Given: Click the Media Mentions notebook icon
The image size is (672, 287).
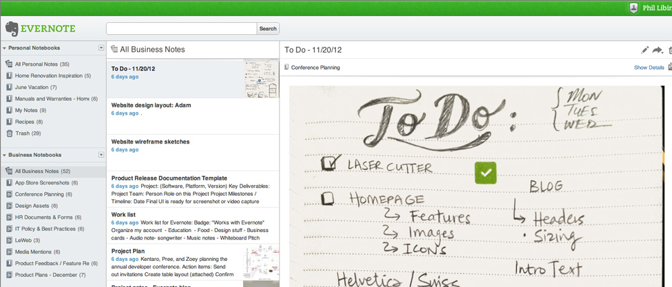Looking at the screenshot, I should (9, 252).
